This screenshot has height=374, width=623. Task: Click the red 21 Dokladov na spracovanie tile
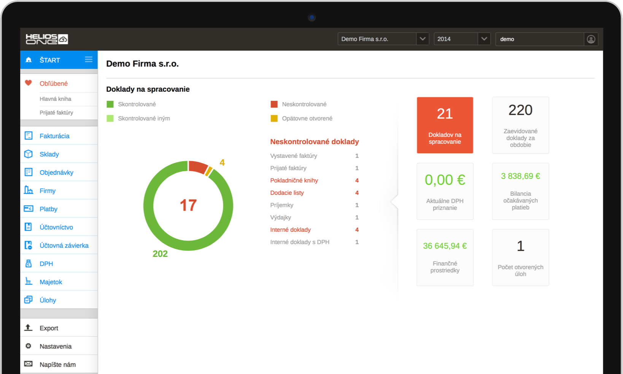(445, 125)
